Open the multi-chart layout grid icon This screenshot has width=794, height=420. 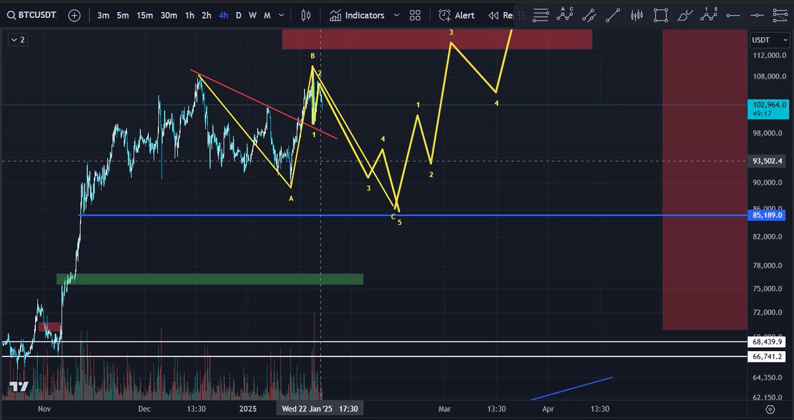(415, 15)
